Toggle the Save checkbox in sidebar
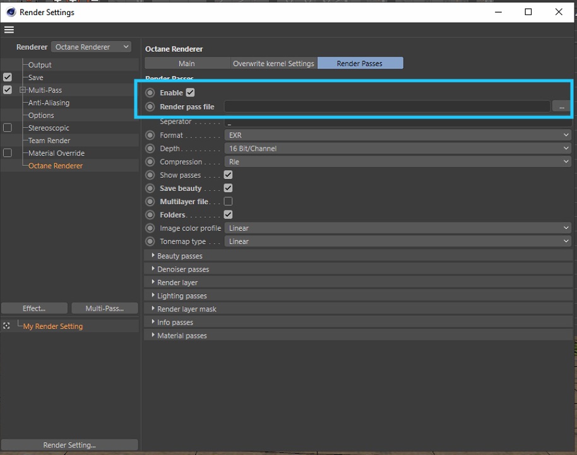577x455 pixels. [x=8, y=77]
